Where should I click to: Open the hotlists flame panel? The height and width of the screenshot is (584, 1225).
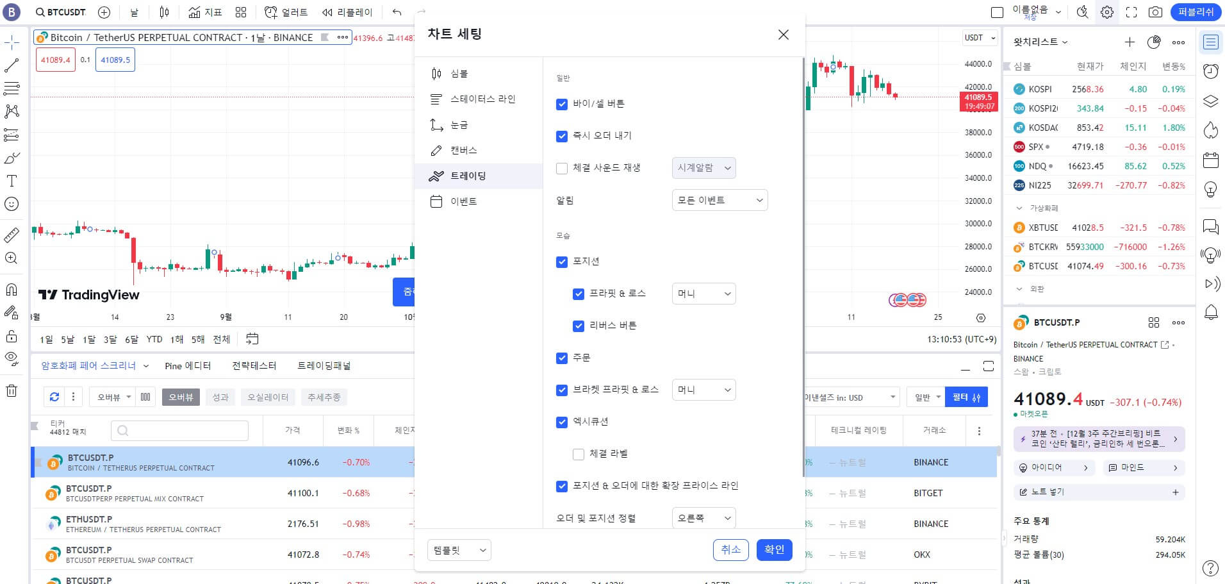1210,130
